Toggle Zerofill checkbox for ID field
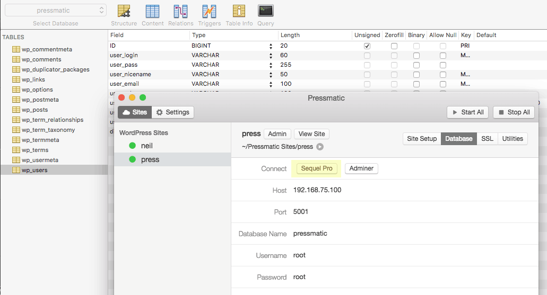The image size is (547, 295). point(394,46)
